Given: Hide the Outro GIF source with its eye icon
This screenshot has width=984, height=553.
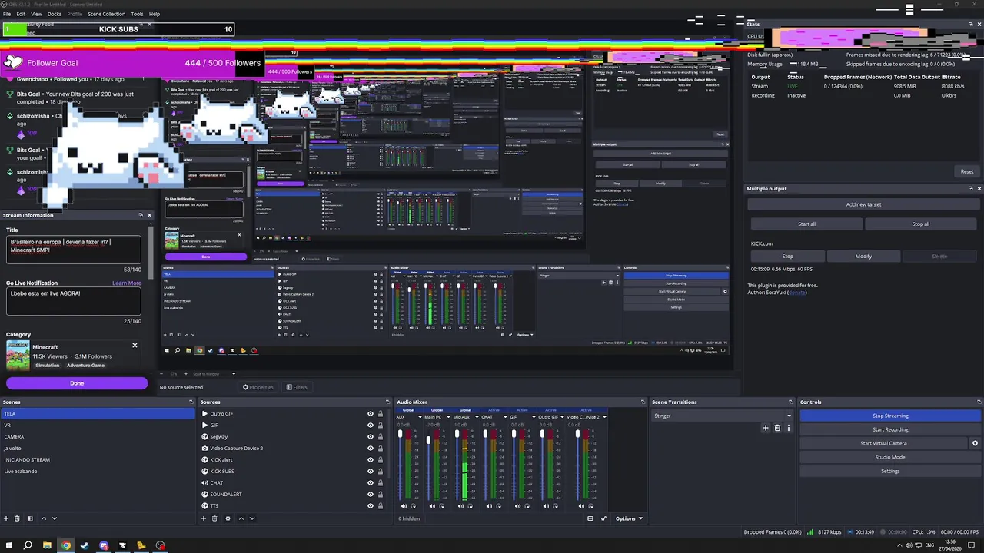Looking at the screenshot, I should 370,414.
